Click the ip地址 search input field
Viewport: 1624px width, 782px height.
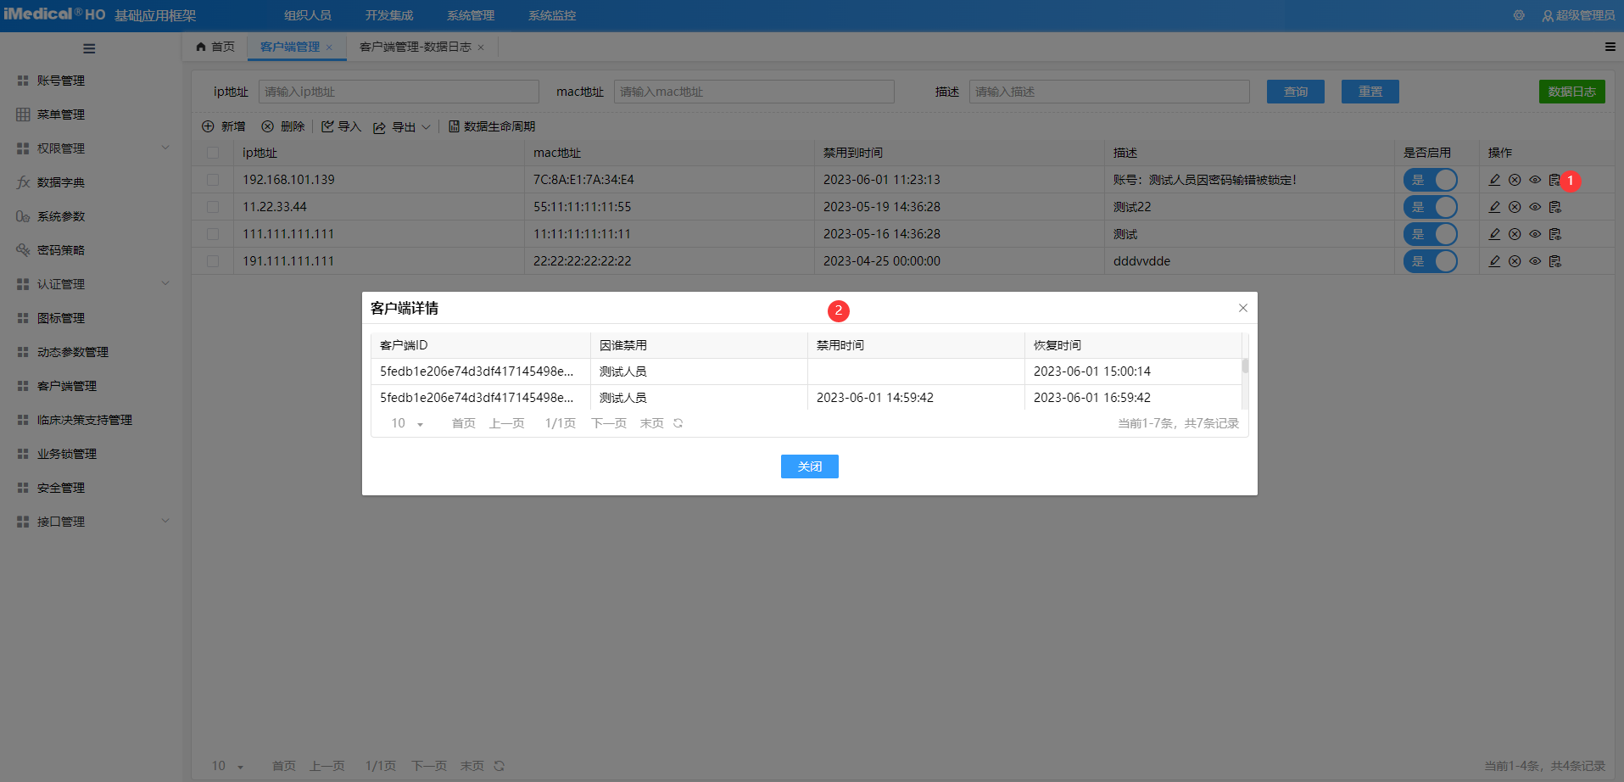(399, 92)
